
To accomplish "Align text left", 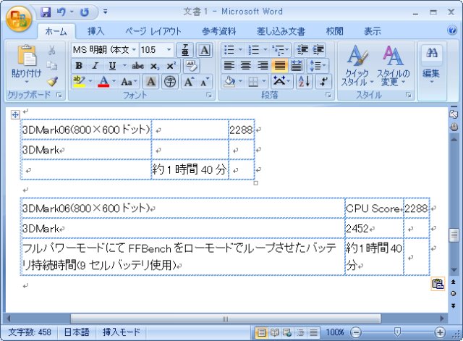I will pos(229,66).
